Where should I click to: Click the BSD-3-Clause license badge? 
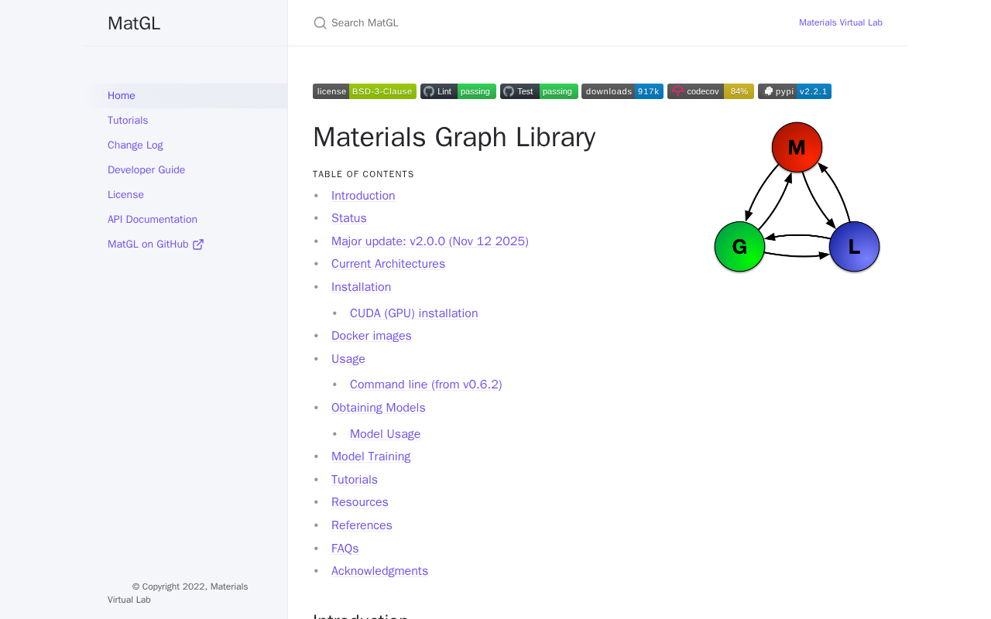coord(365,91)
